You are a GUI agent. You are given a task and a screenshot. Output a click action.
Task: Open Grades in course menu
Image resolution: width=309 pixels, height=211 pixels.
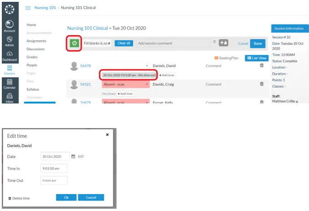click(x=32, y=57)
